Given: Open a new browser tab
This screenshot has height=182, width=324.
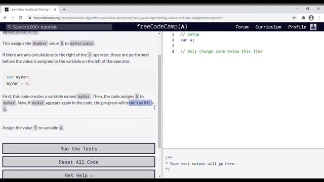Looking at the screenshot, I should 64,10.
